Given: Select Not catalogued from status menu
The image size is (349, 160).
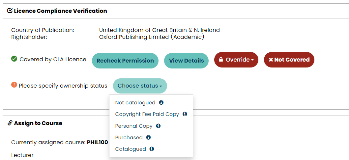Looking at the screenshot, I should click(x=135, y=103).
